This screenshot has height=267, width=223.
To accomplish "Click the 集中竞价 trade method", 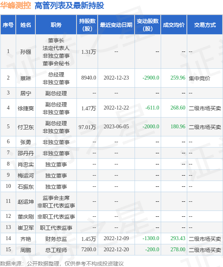I will [200, 78].
